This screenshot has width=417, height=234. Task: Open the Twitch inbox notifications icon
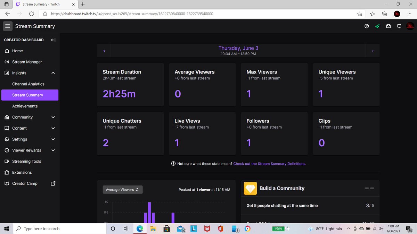click(389, 26)
